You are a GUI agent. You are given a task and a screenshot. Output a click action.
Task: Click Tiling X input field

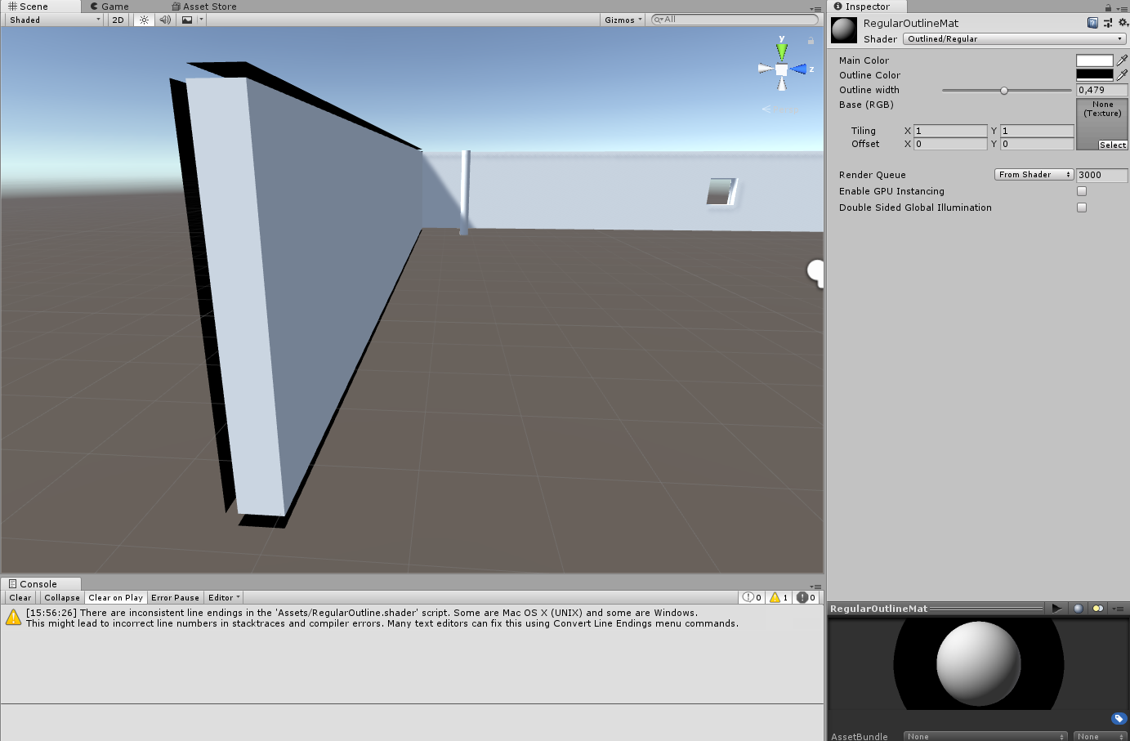click(x=950, y=131)
